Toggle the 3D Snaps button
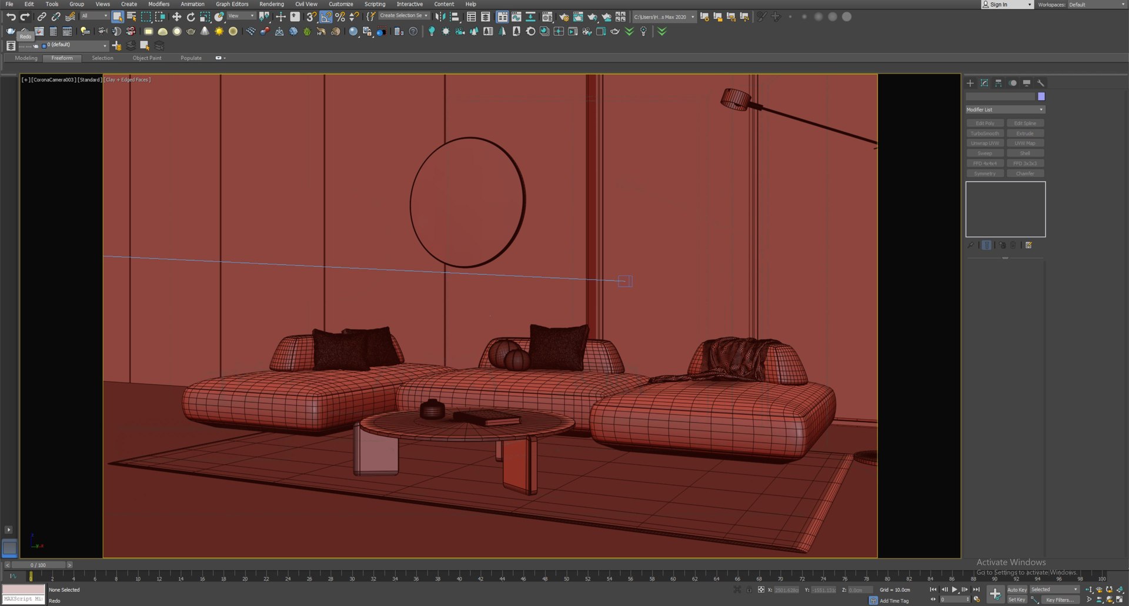This screenshot has width=1129, height=606. [312, 17]
